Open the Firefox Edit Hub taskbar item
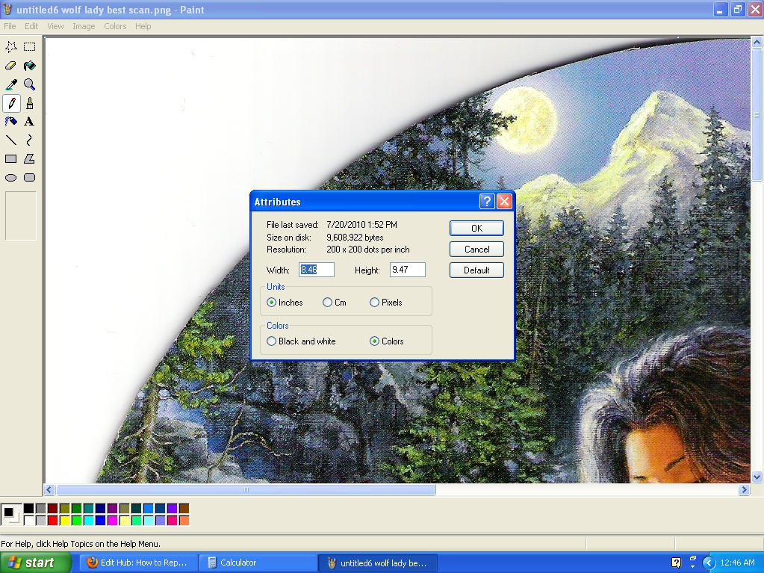The image size is (764, 573). click(x=138, y=563)
